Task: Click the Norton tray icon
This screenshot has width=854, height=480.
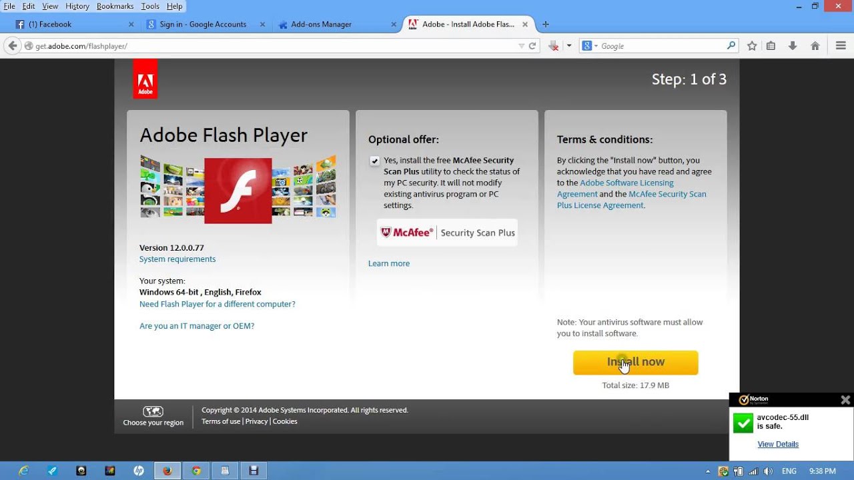Action: pyautogui.click(x=723, y=471)
